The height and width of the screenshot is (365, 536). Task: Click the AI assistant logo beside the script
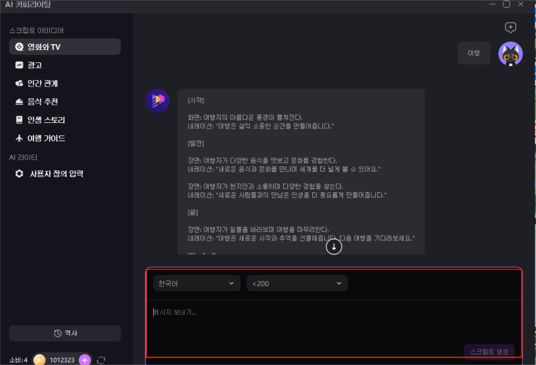pyautogui.click(x=157, y=101)
